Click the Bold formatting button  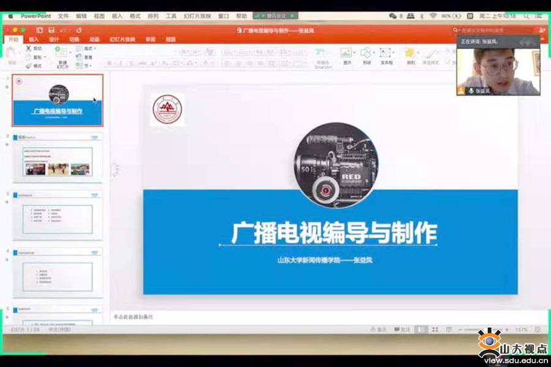[110, 64]
